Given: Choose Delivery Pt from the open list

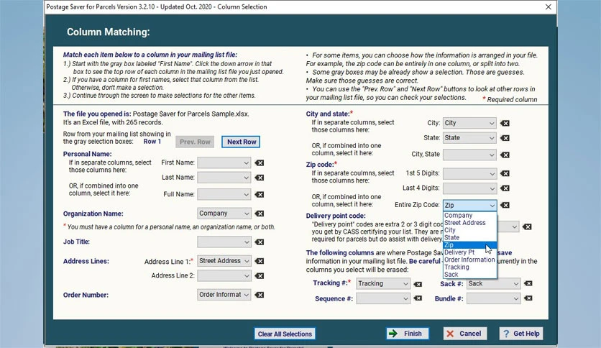Looking at the screenshot, I should (470, 252).
